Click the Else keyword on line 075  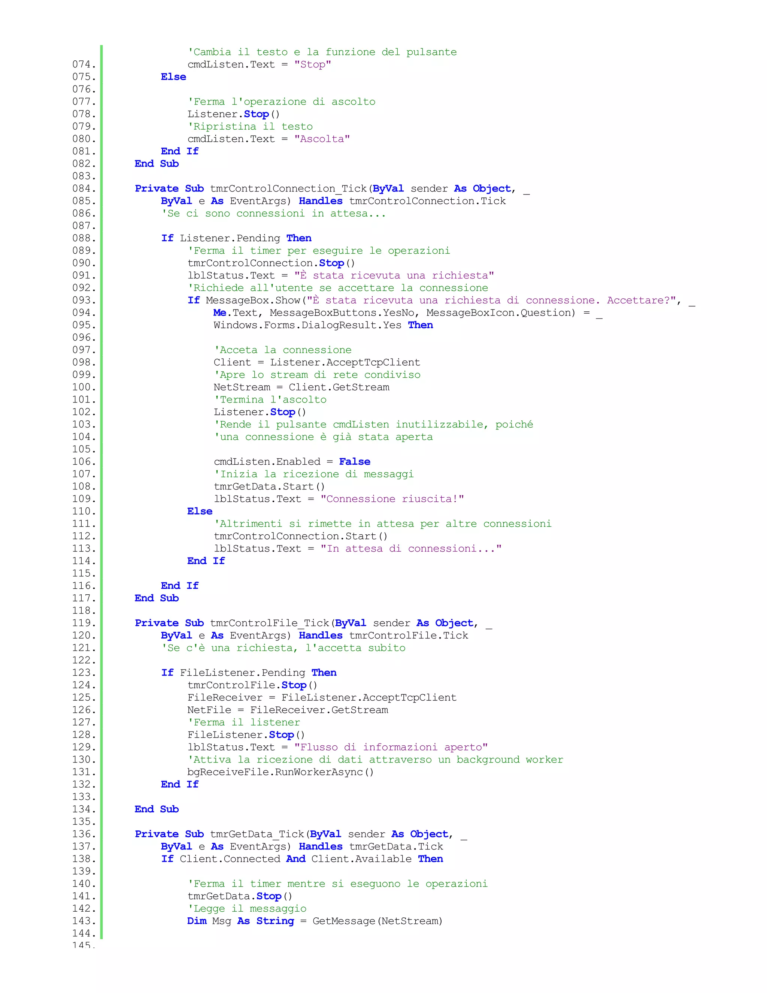[x=173, y=77]
